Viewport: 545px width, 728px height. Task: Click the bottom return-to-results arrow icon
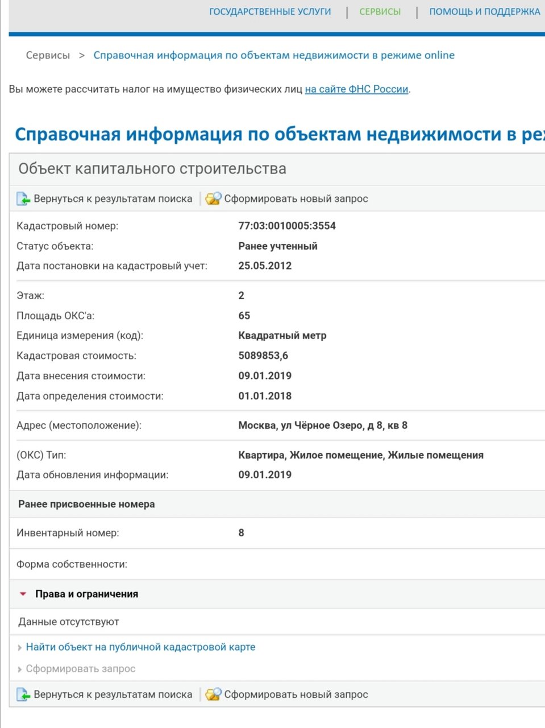coord(23,694)
